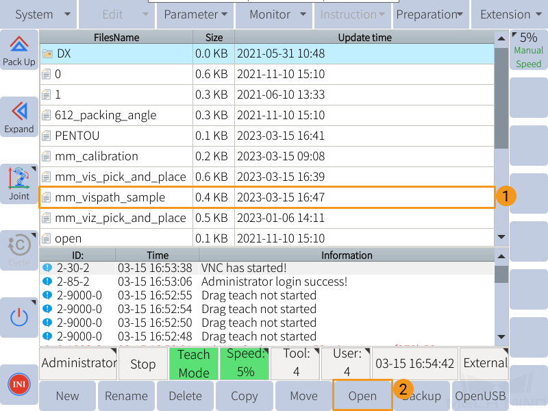548x411 pixels.
Task: Click the Open button
Action: pyautogui.click(x=362, y=396)
